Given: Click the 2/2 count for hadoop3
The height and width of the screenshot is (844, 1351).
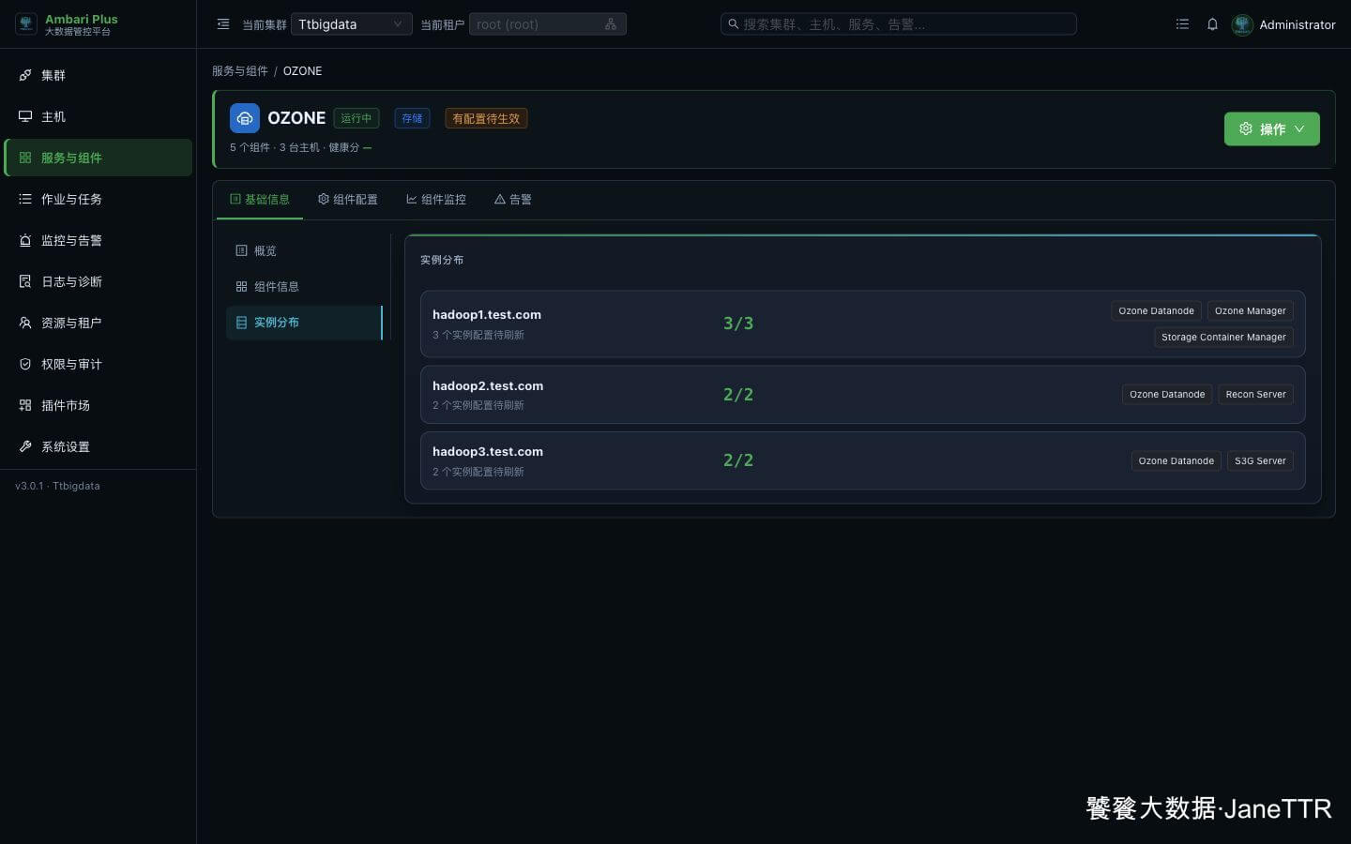Looking at the screenshot, I should pyautogui.click(x=738, y=460).
